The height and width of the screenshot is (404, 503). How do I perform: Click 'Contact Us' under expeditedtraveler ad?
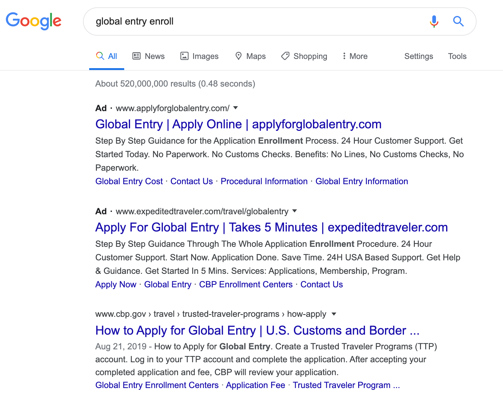pyautogui.click(x=322, y=285)
